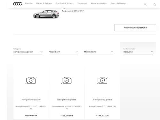
Task: Click the price of the MMI3G-B product
Action: [31, 116]
